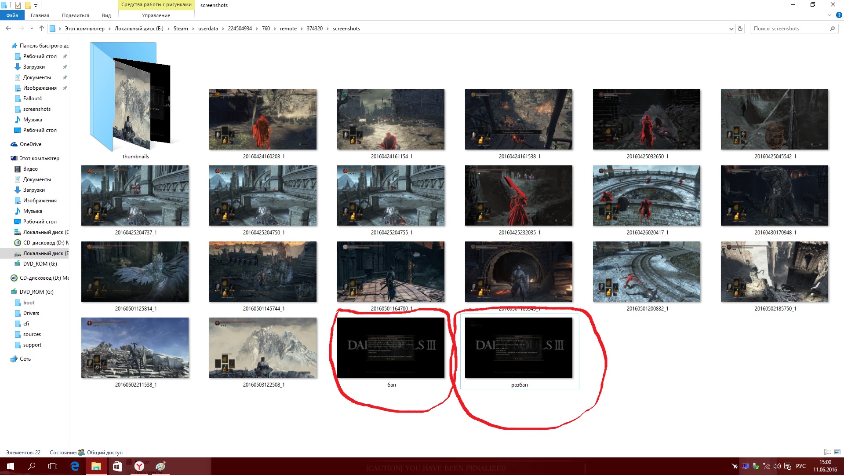Open the Управление picture tools tab

tap(156, 15)
